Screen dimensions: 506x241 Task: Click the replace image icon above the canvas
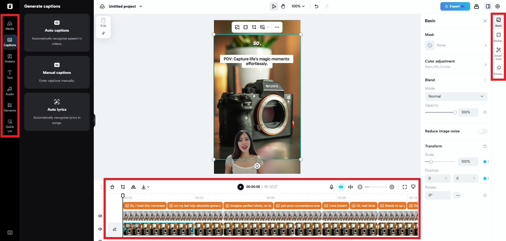pyautogui.click(x=237, y=27)
